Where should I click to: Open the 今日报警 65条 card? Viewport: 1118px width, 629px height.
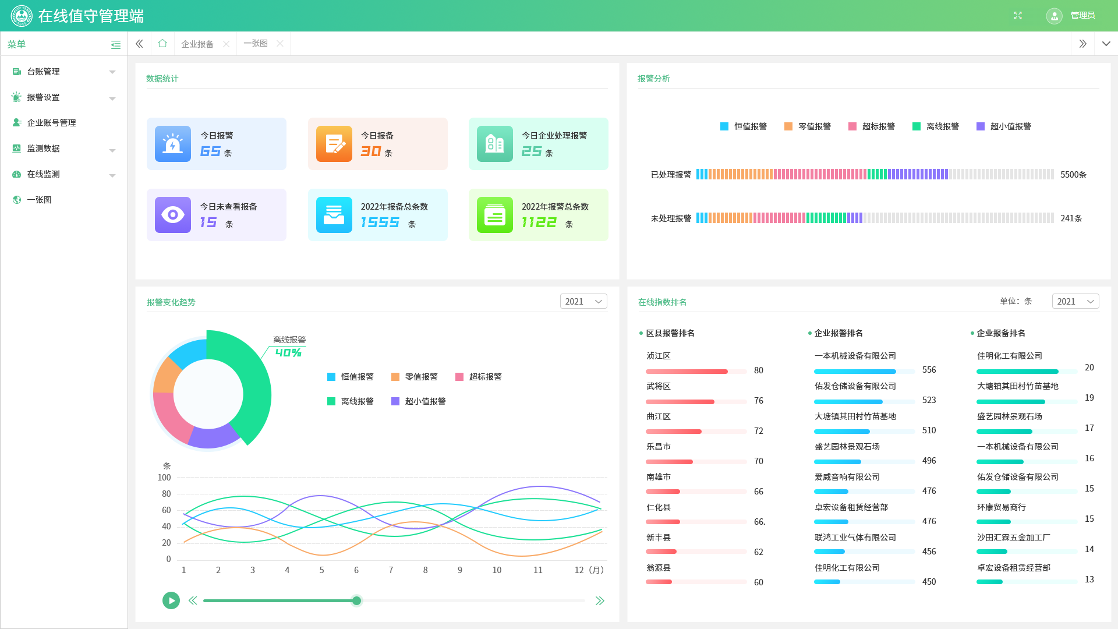click(217, 144)
